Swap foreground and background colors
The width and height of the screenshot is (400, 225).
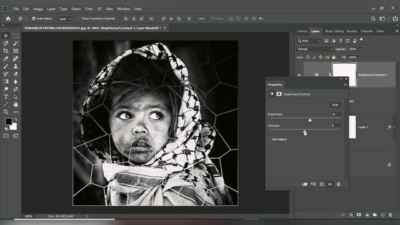[x=16, y=119]
